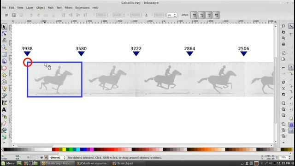Toggle third Affect gradients move button
295x166 pixels.
pos(209,15)
